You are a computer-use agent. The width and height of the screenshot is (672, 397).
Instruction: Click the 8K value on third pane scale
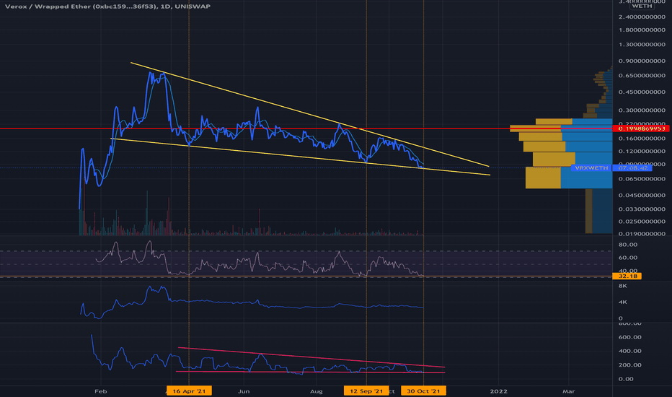[623, 286]
